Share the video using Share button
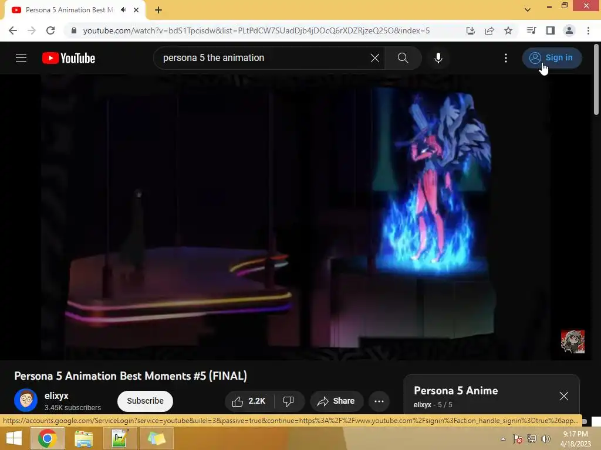 coord(336,401)
